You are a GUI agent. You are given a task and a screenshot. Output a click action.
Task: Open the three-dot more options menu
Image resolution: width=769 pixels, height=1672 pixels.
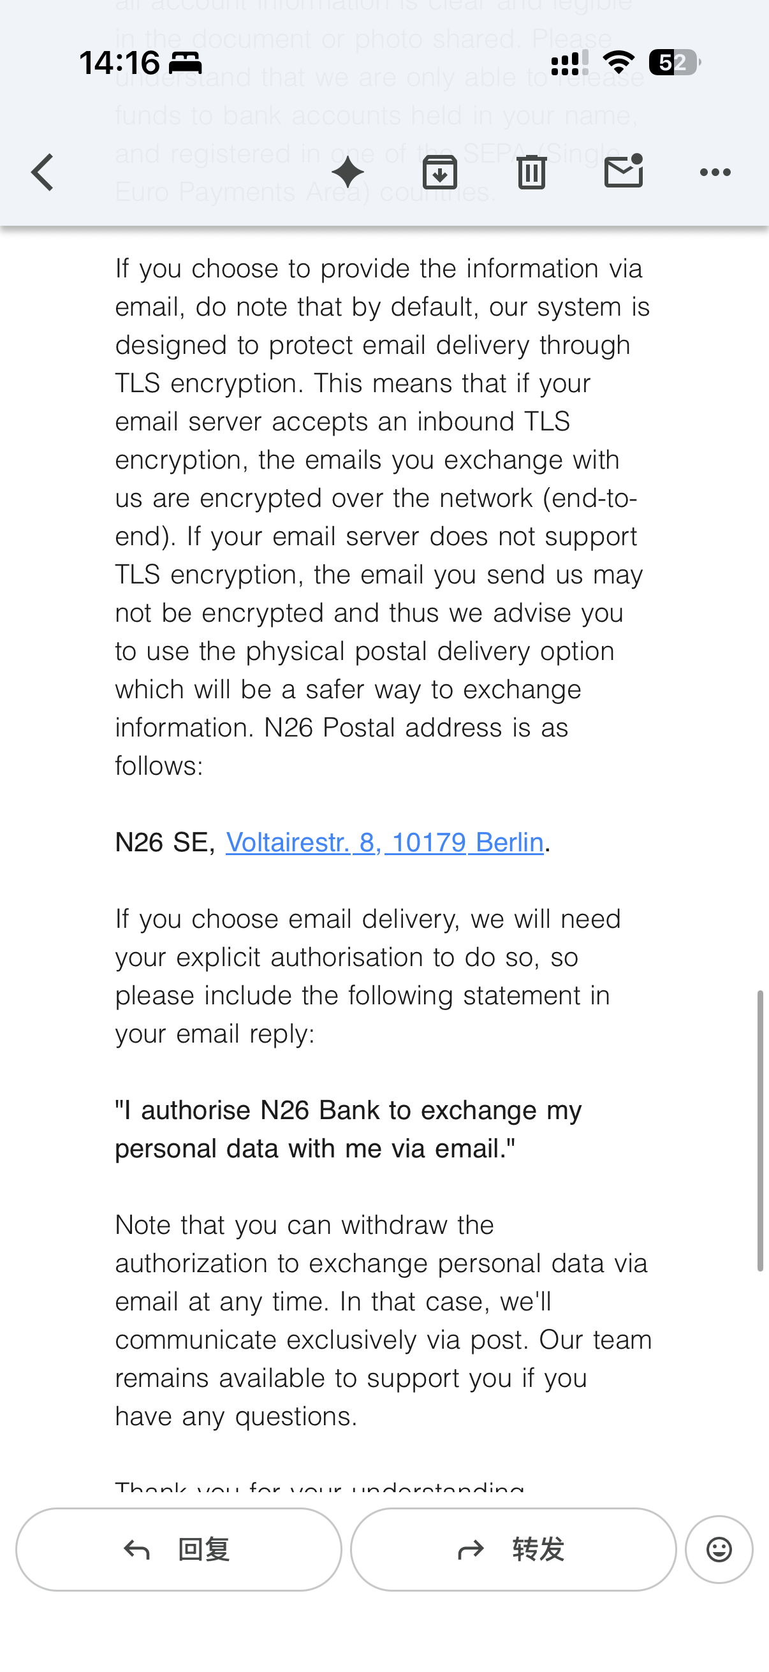pos(715,172)
